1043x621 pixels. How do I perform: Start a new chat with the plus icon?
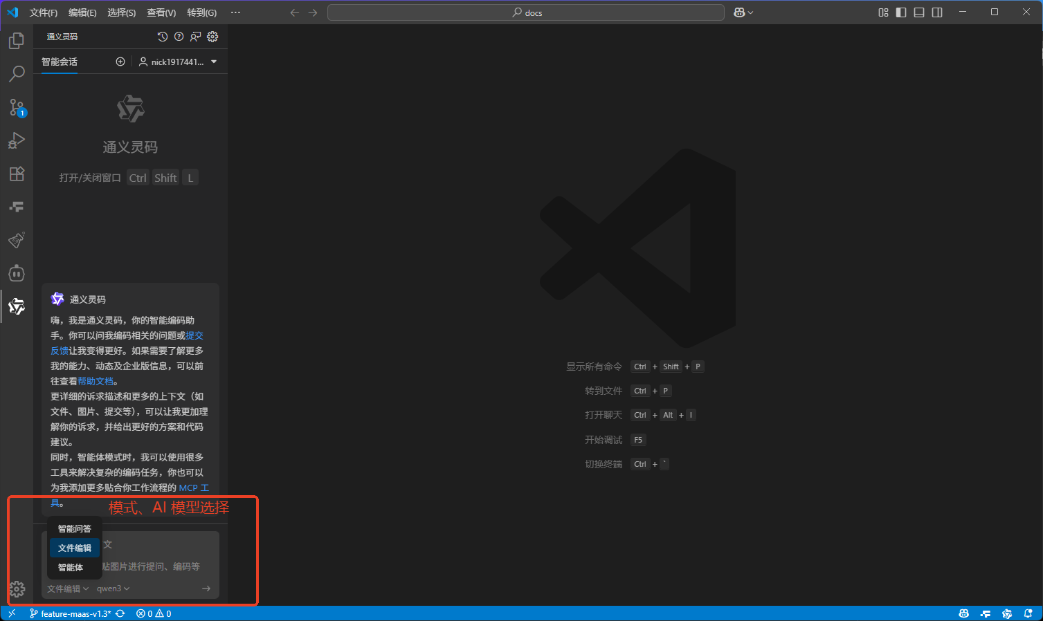[x=120, y=62]
